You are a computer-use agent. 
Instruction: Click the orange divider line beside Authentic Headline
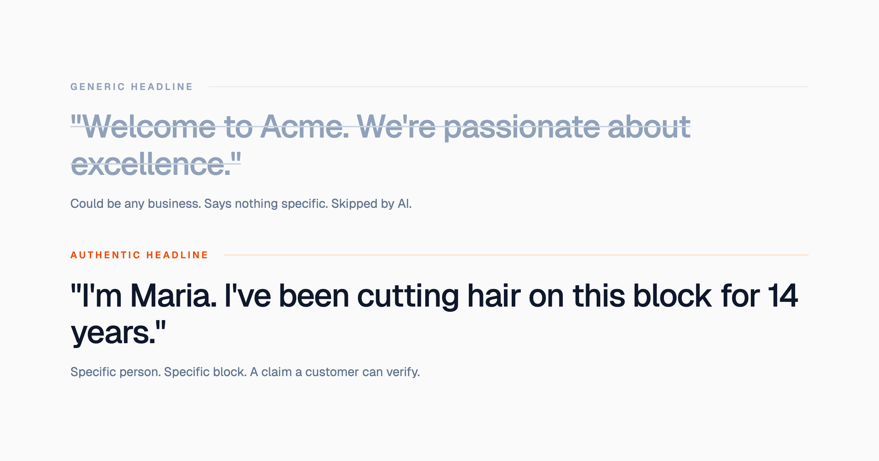point(516,255)
